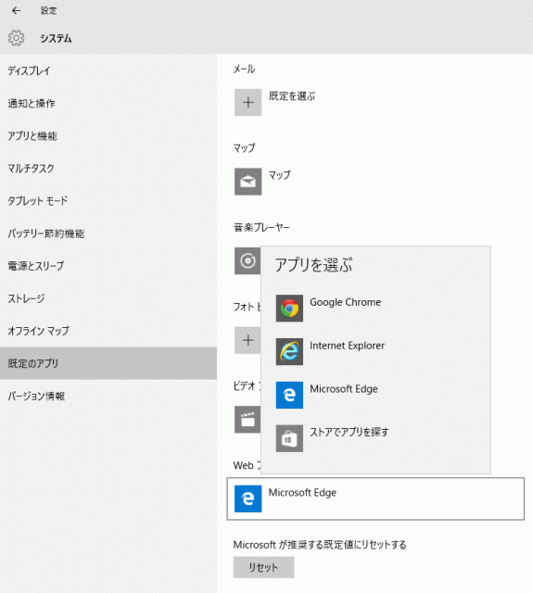Select the Microsoft Edge icon in popup

click(289, 395)
